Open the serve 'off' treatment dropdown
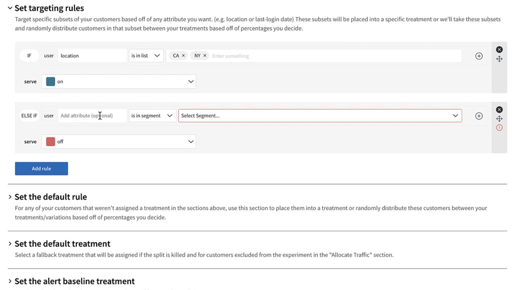The width and height of the screenshot is (516, 290). pyautogui.click(x=119, y=141)
